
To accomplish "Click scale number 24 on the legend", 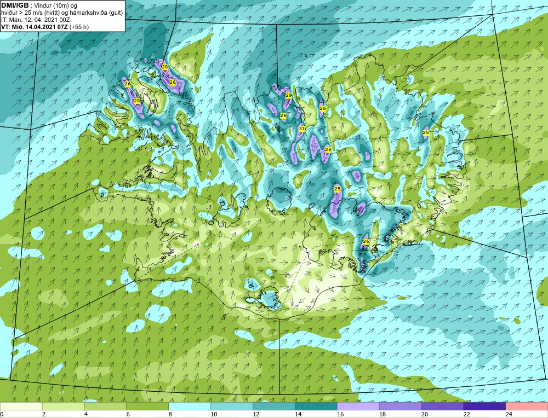I will (x=509, y=414).
